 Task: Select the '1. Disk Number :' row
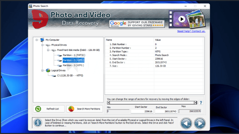coord(154,44)
